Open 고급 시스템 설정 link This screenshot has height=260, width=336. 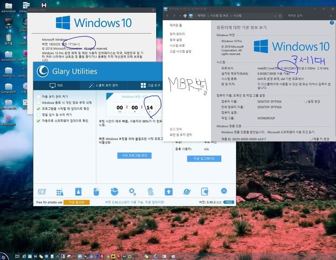[180, 51]
